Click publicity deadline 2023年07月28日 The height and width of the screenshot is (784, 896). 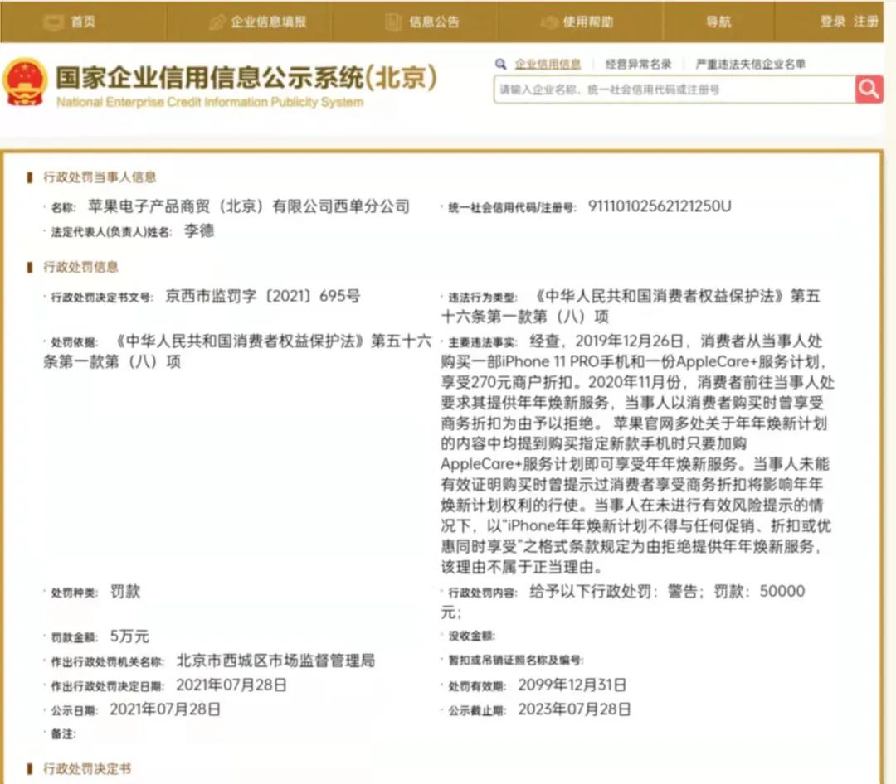pyautogui.click(x=574, y=709)
